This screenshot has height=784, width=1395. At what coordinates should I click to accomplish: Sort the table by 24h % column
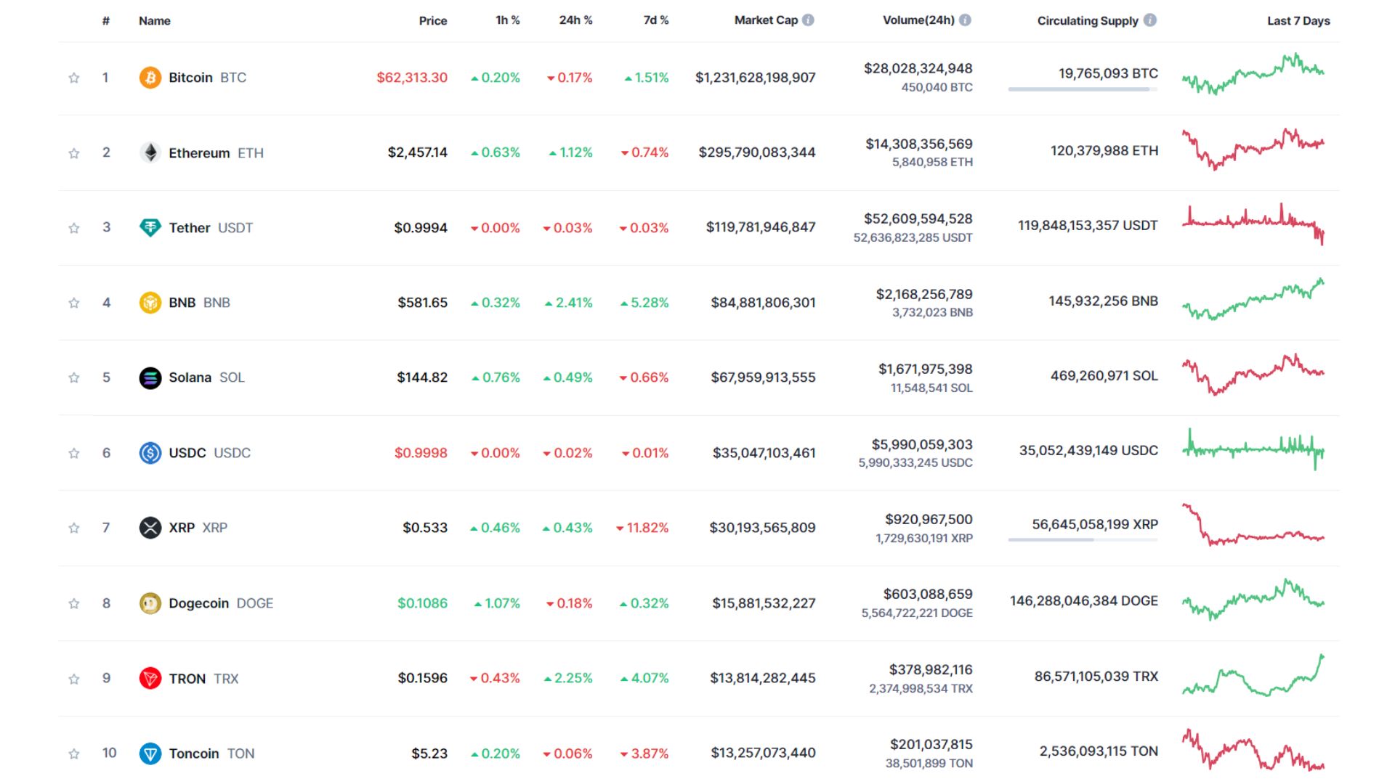(575, 20)
